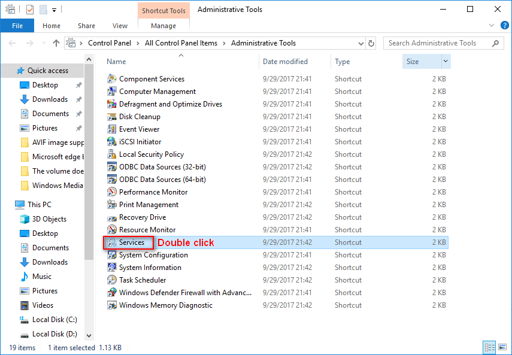Switch to details view layout icon
Screen dimensions: 512x355
pos(489,347)
